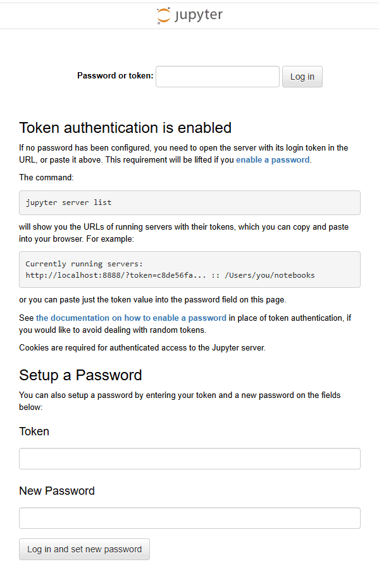This screenshot has width=379, height=577.
Task: Focus the 'Password or token' input field
Action: click(218, 77)
